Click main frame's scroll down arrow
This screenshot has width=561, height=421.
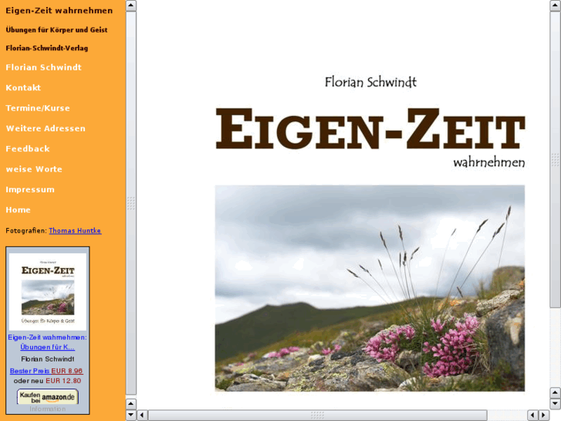tap(556, 404)
